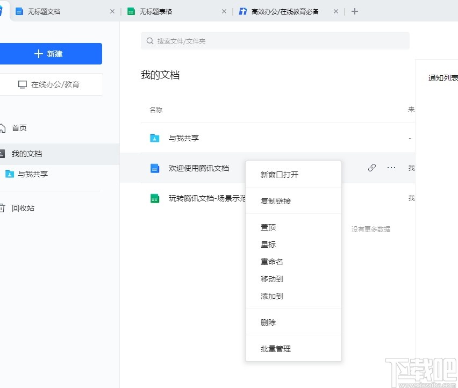Open 批量管理 from the context menu

pos(275,348)
